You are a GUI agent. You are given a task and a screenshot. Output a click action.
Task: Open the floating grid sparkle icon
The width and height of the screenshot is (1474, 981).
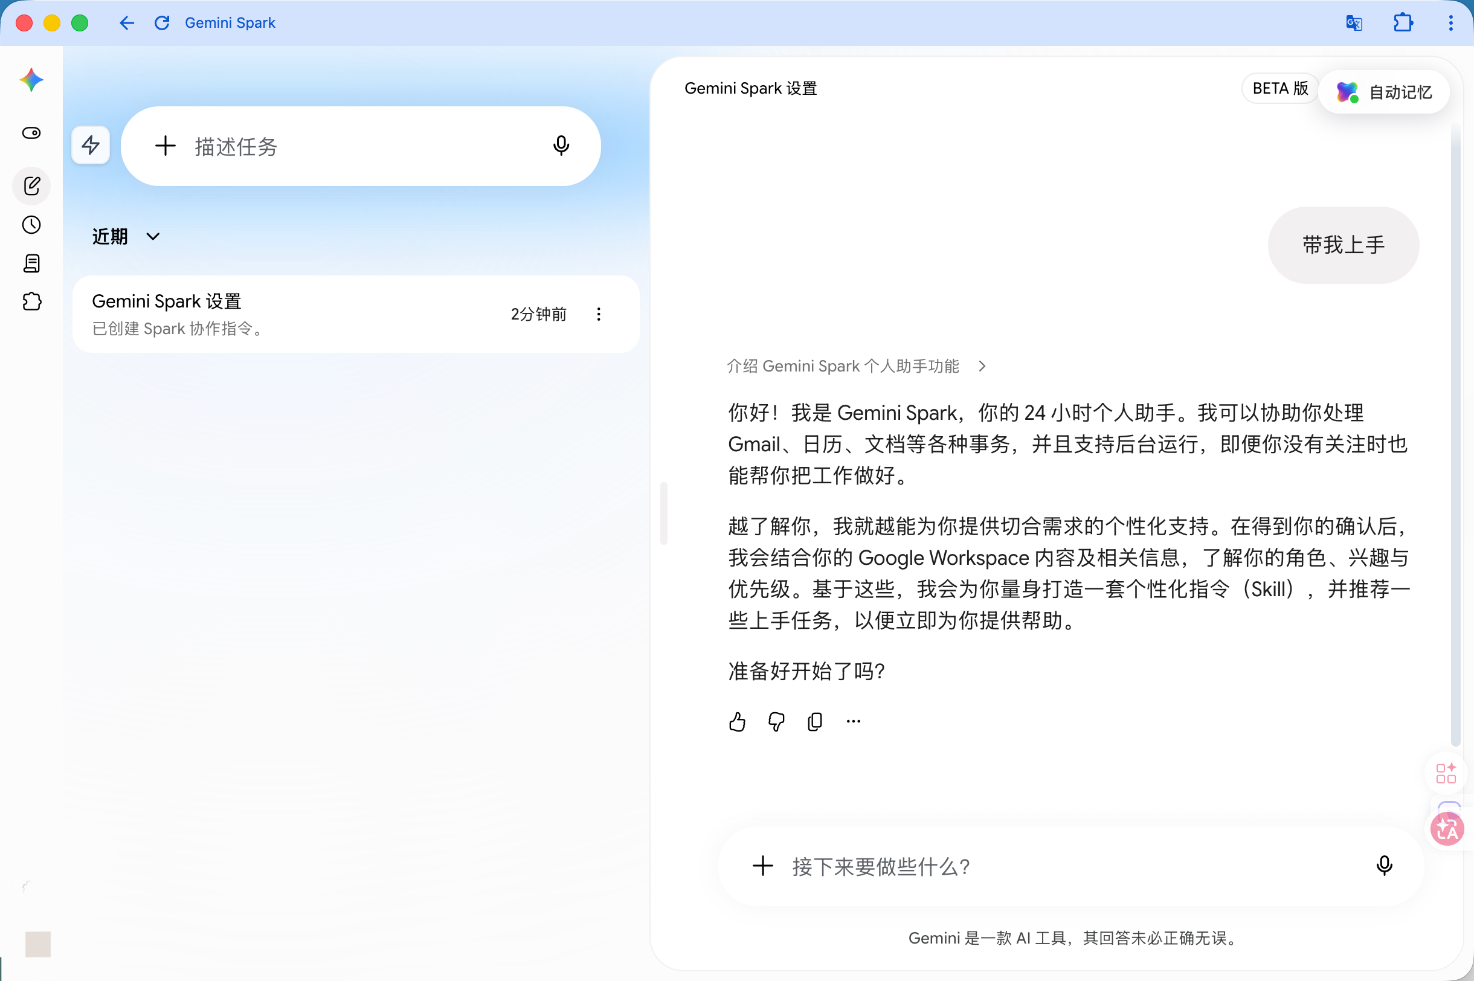(1446, 773)
